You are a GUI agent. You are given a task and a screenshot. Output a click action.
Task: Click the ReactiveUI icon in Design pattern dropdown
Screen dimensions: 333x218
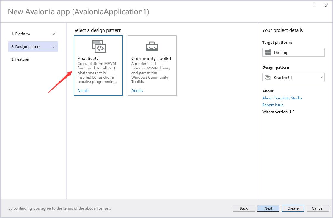[x=268, y=78]
